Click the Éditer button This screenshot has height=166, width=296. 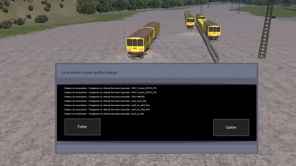tap(83, 127)
